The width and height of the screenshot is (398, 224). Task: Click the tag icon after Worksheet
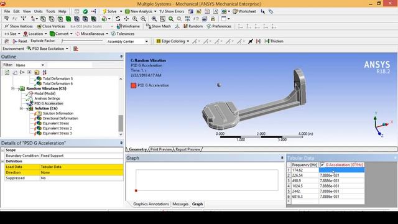tap(271, 11)
